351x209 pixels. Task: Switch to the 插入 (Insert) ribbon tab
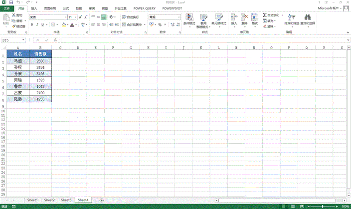pos(33,8)
